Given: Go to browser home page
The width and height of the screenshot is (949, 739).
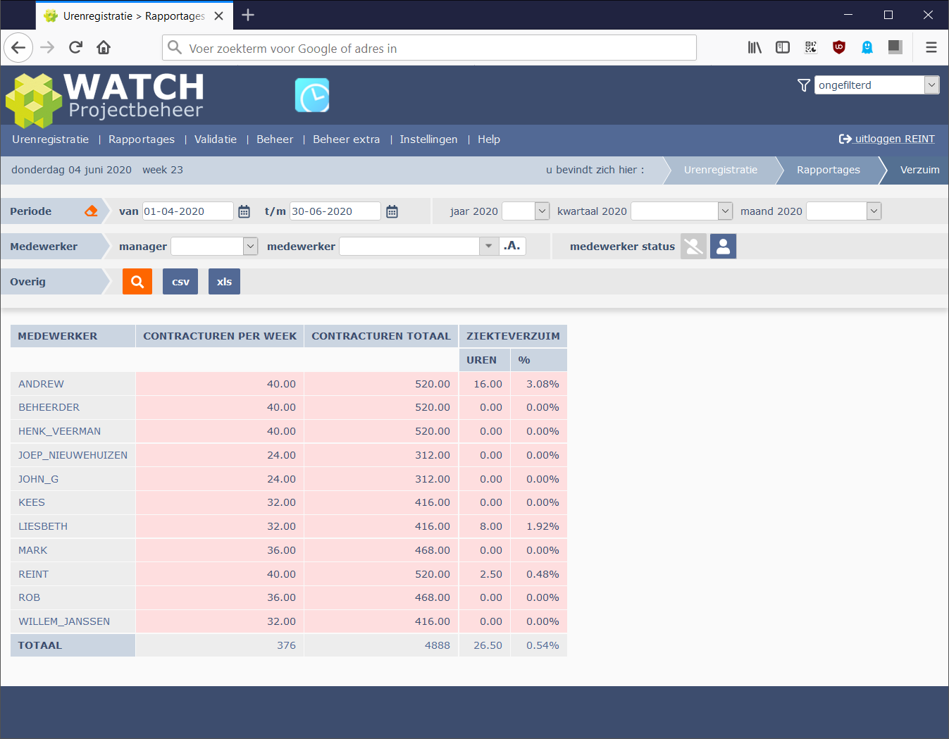Looking at the screenshot, I should click(x=104, y=47).
